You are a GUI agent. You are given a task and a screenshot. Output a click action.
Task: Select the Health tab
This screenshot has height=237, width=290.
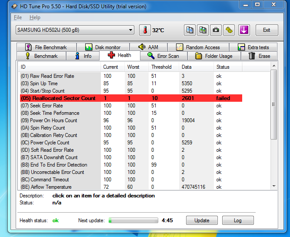tap(120, 55)
